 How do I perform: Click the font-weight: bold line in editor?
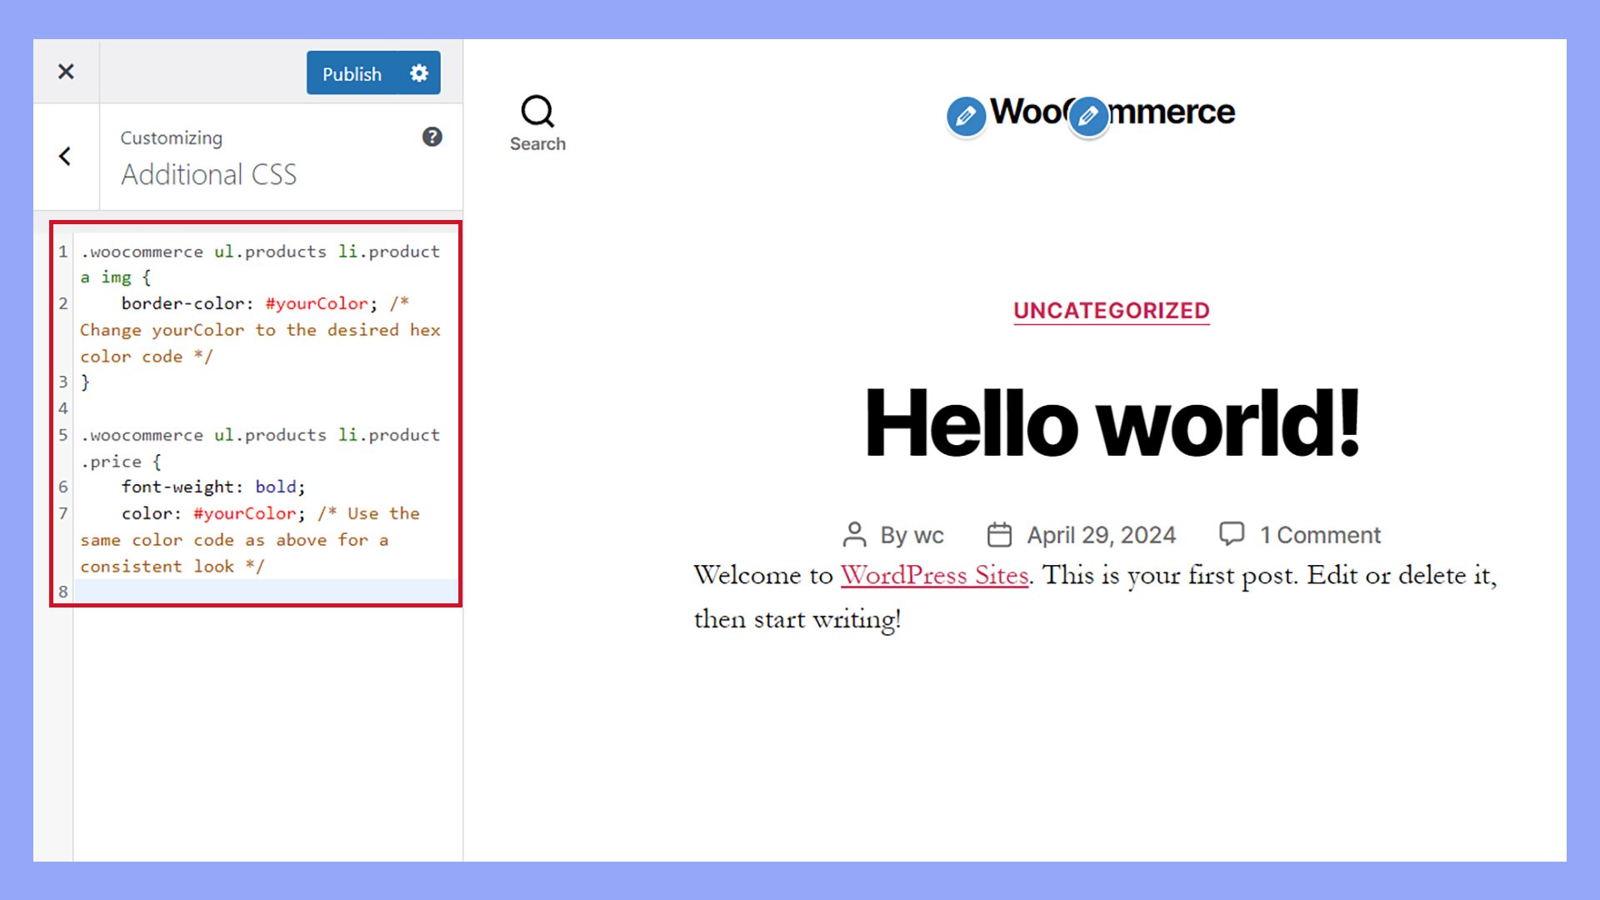[x=213, y=487]
